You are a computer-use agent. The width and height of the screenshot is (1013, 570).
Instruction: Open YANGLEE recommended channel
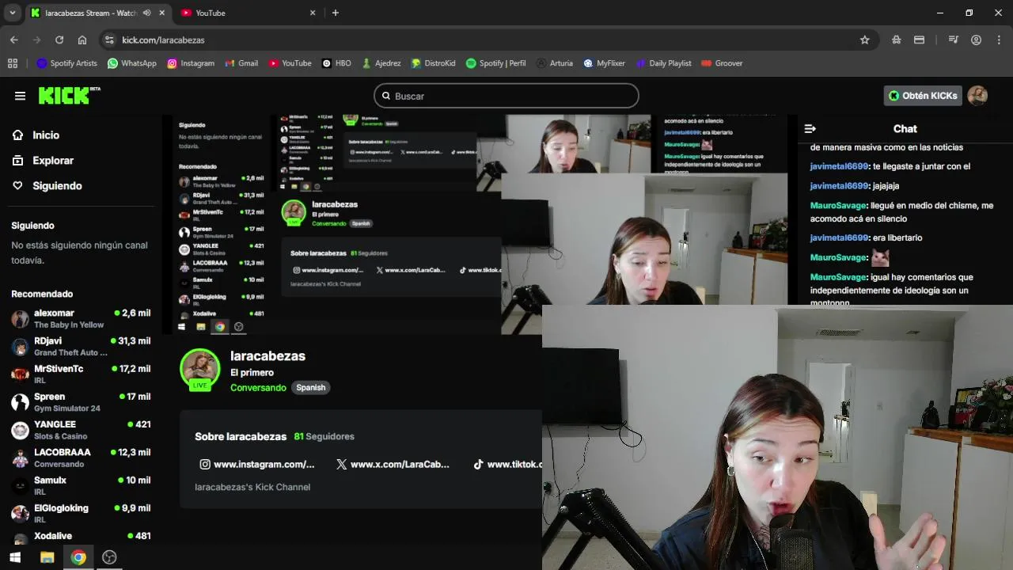pyautogui.click(x=81, y=430)
